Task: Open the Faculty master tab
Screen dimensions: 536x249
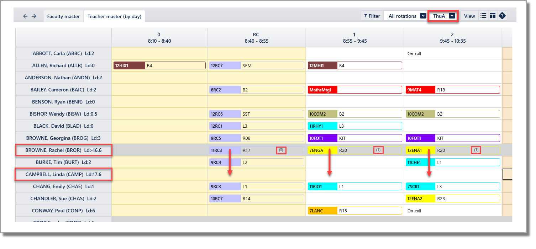Action: (x=63, y=16)
